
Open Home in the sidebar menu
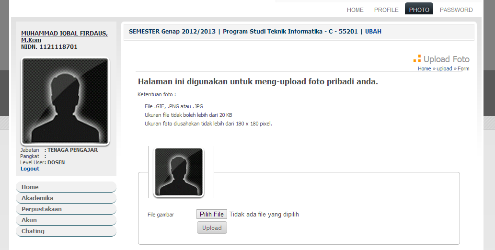30,187
